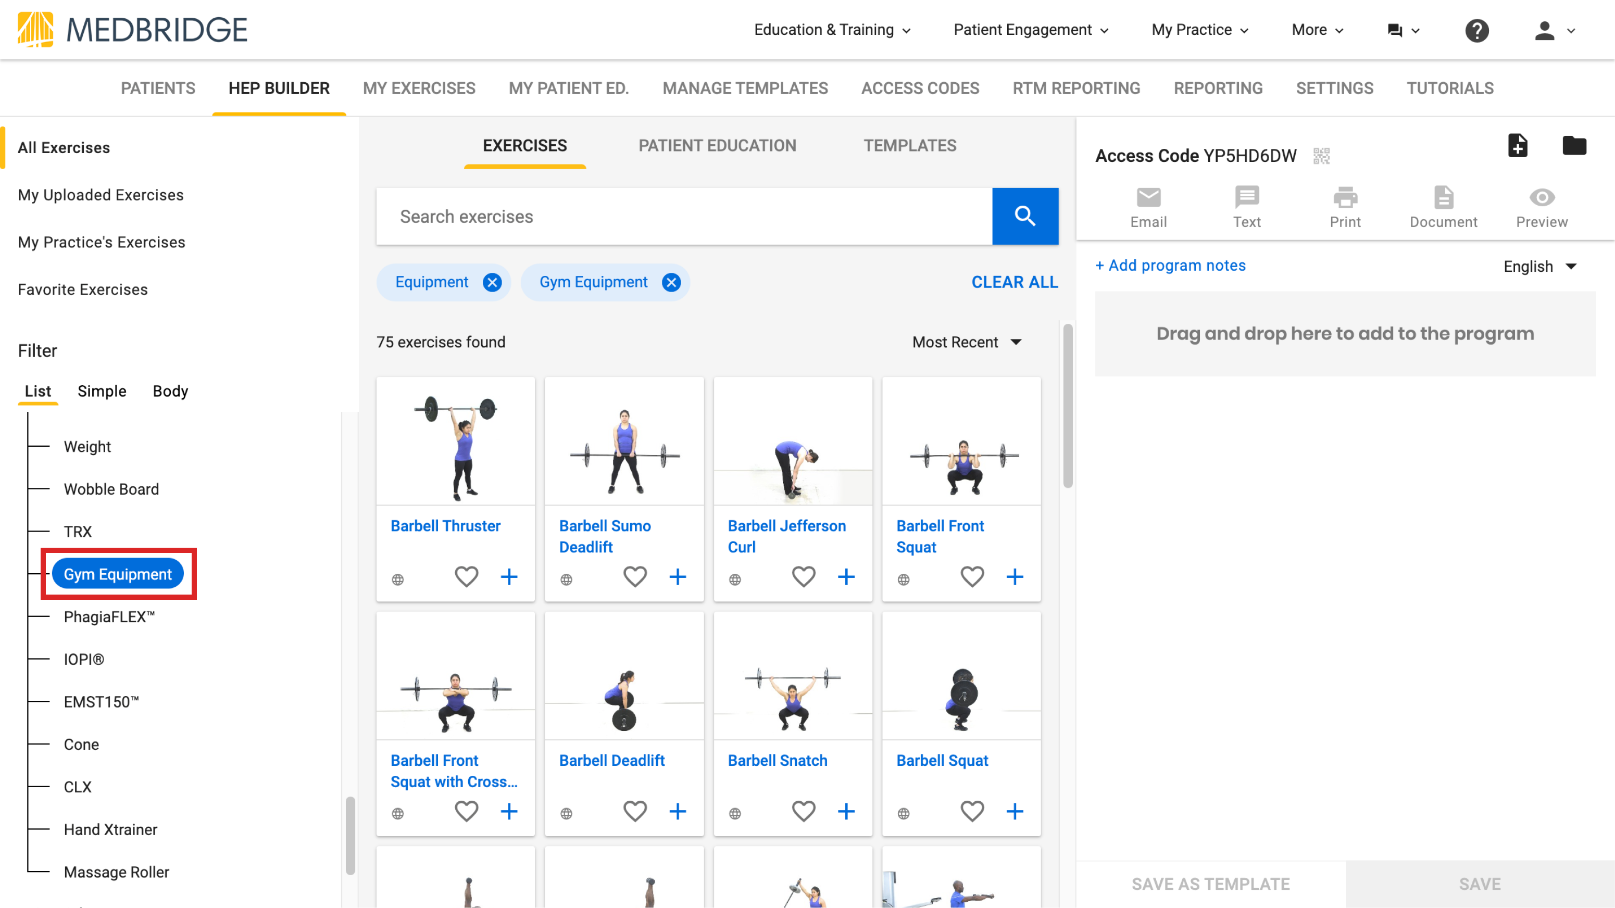This screenshot has height=908, width=1615.
Task: Show the QR code for access code YP5HD6DW
Action: coord(1321,155)
